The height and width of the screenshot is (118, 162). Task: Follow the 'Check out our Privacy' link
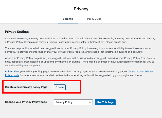point(140,72)
